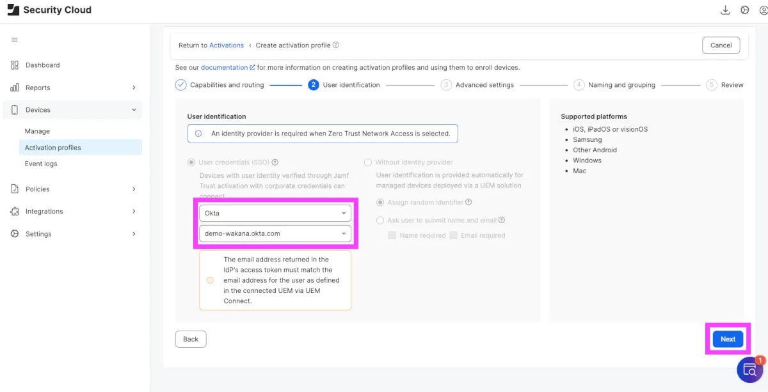Click help icon next to Assign random identifier
Image resolution: width=768 pixels, height=392 pixels.
(469, 203)
